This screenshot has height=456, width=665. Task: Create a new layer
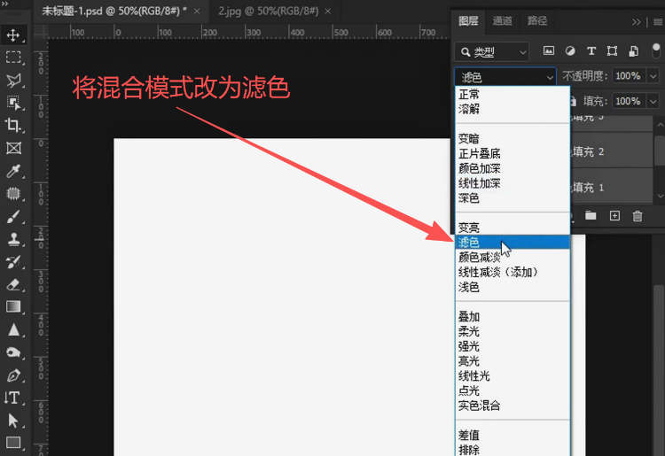(614, 216)
